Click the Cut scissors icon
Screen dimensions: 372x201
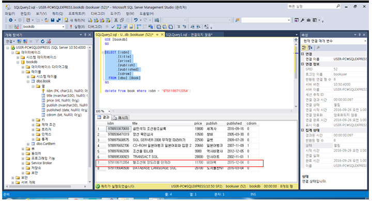[116, 20]
